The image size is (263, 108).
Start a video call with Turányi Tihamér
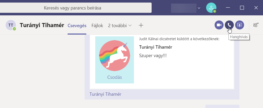pyautogui.click(x=219, y=25)
